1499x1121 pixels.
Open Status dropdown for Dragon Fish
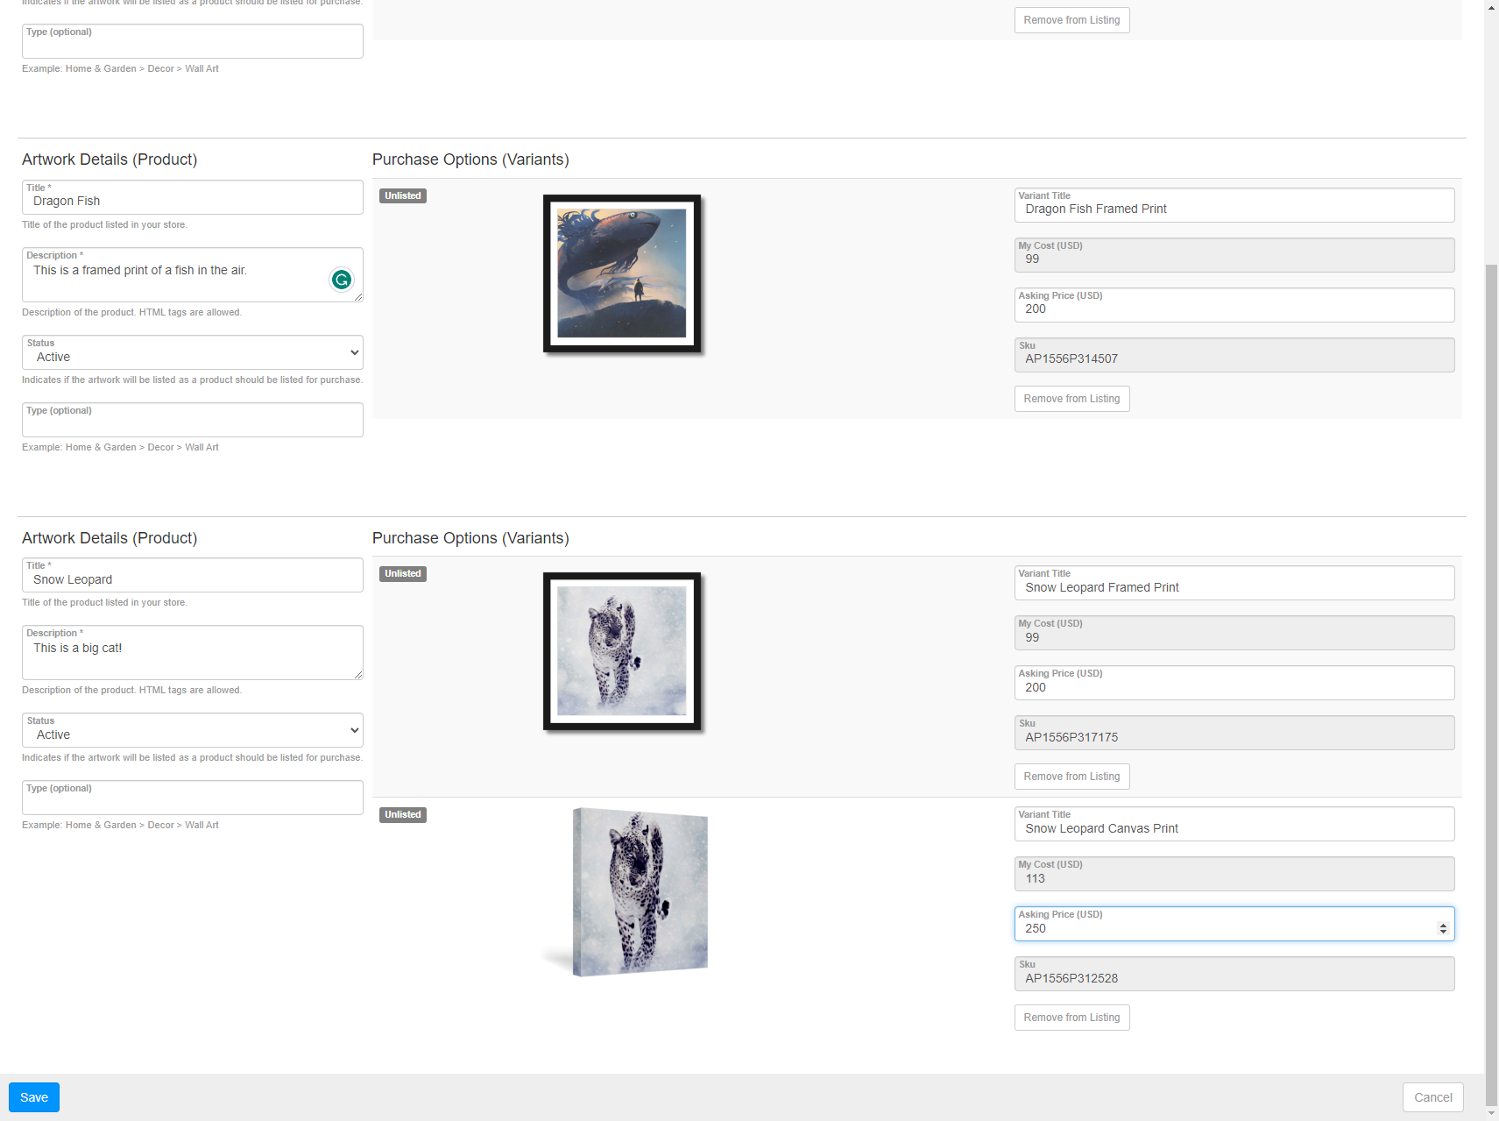click(x=193, y=352)
